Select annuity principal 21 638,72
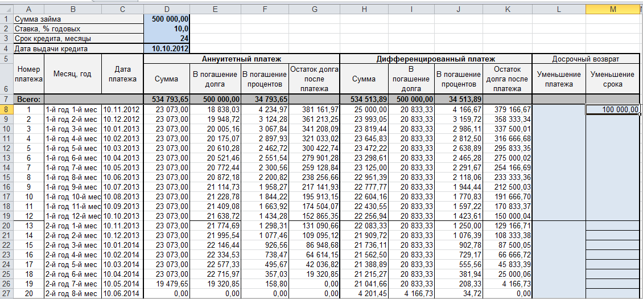643x299 pixels. 215,216
